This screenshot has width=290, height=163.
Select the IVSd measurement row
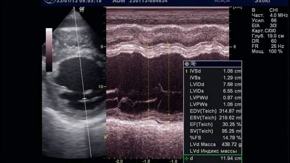coord(213,71)
